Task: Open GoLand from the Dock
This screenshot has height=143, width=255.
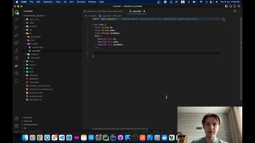Action: [x=113, y=138]
